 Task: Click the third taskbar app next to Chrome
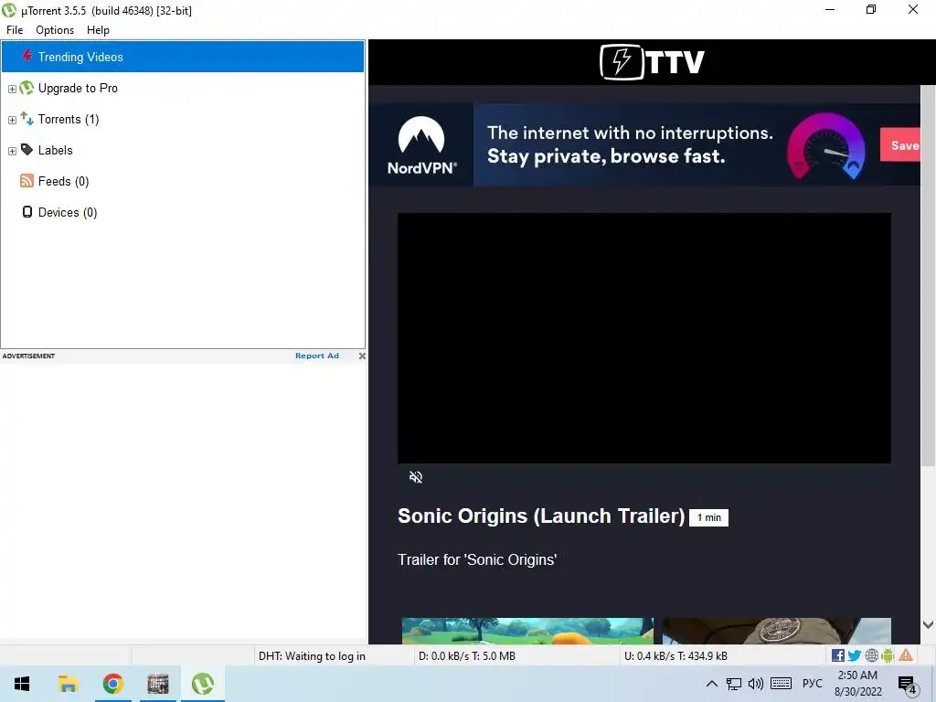[158, 684]
